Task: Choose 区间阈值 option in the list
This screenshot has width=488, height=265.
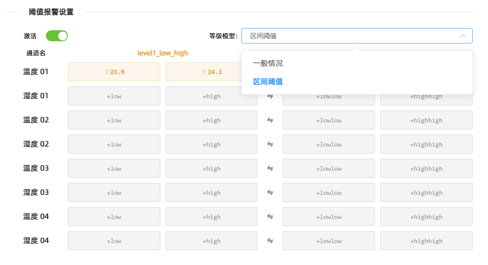Action: point(268,82)
